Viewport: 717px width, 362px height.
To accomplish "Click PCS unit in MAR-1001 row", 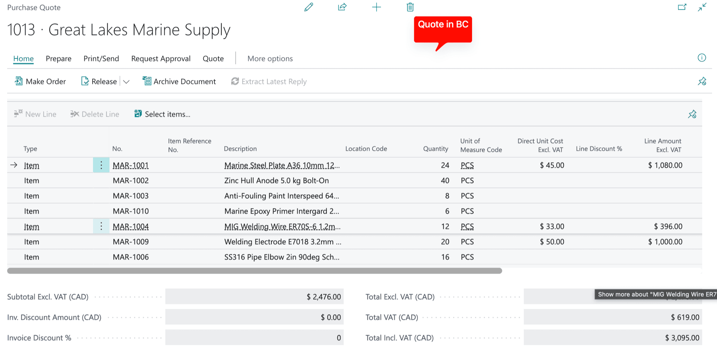I will coord(467,165).
